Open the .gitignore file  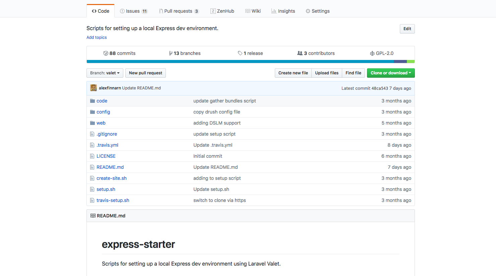click(x=107, y=134)
